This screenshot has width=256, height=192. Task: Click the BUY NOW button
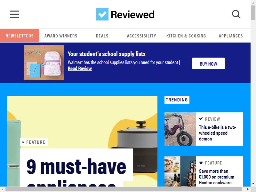[208, 63]
